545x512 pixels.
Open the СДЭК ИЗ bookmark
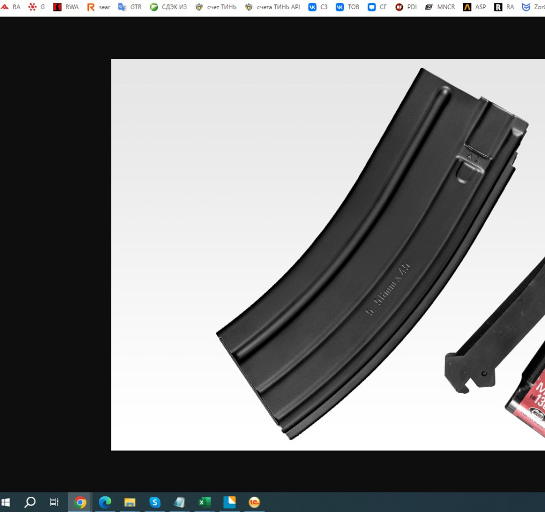pyautogui.click(x=168, y=7)
